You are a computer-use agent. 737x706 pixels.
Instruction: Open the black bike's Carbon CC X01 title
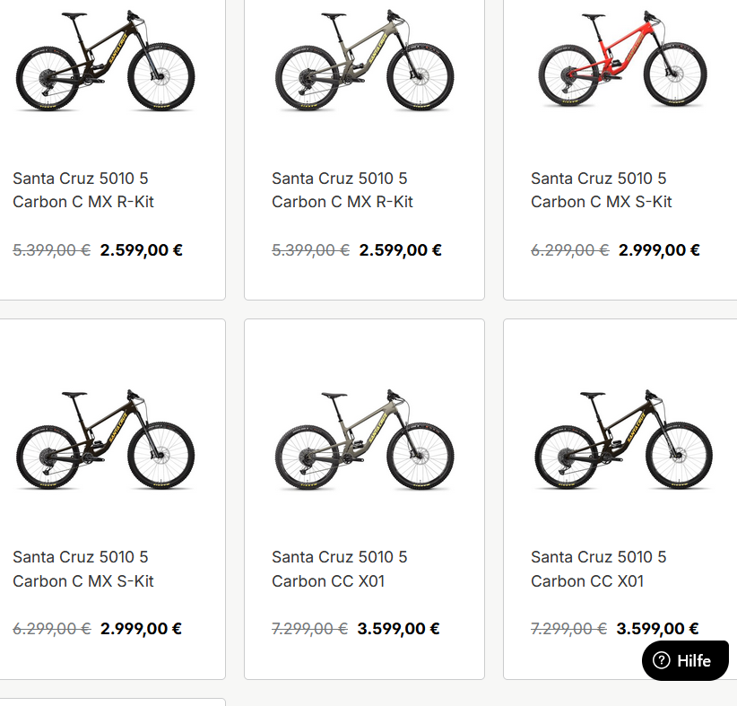tap(598, 569)
